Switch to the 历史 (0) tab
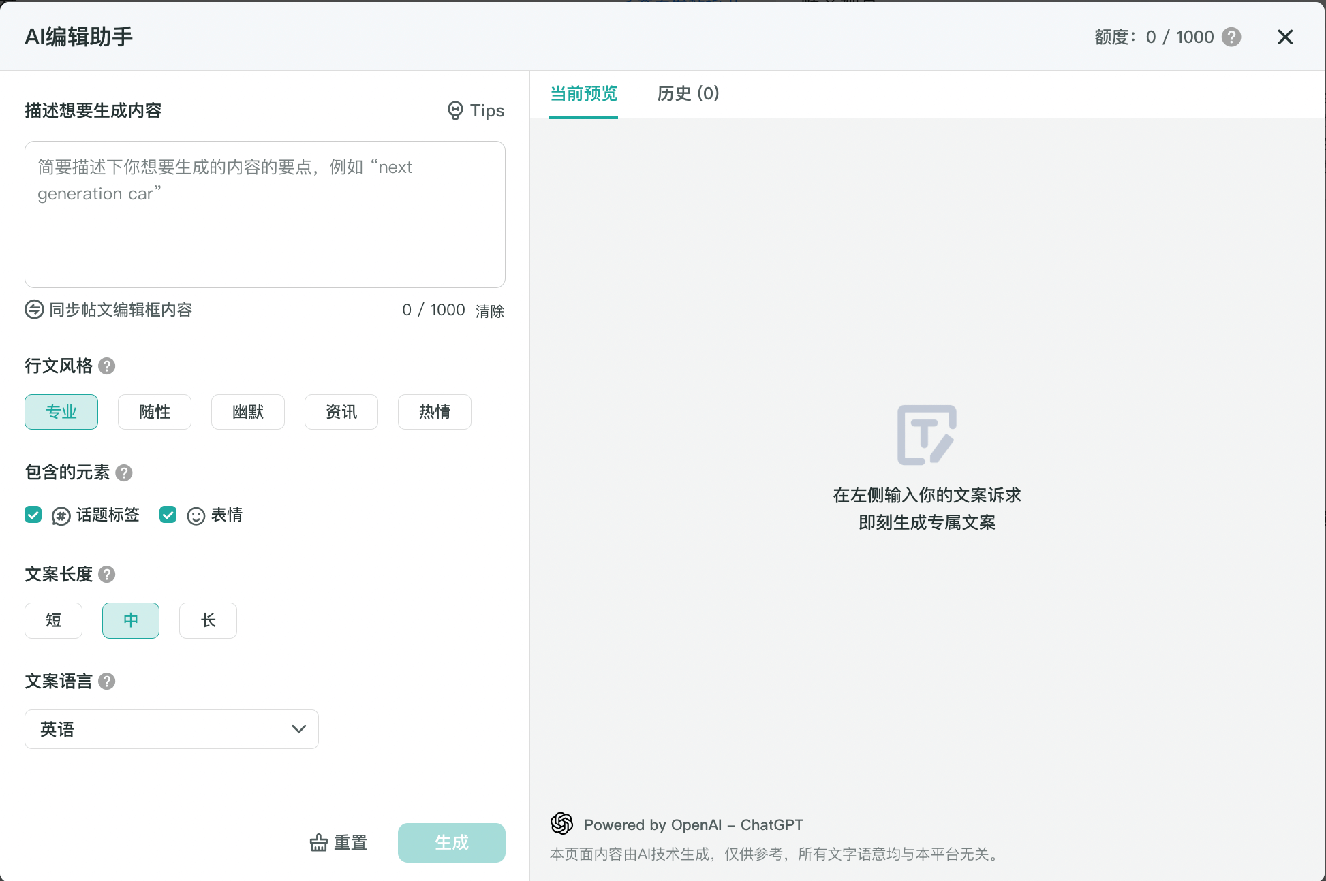This screenshot has height=881, width=1326. [688, 93]
